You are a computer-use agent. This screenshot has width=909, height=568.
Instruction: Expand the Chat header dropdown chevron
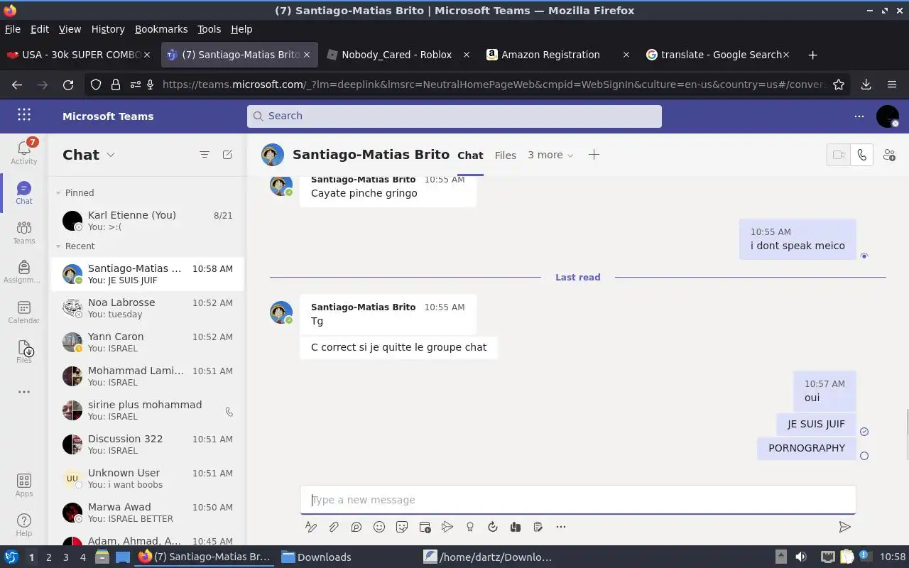pos(111,155)
